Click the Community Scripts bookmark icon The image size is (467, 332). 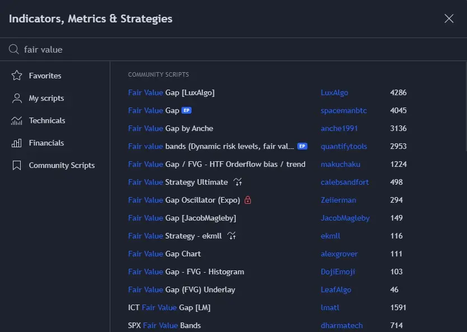click(x=17, y=165)
